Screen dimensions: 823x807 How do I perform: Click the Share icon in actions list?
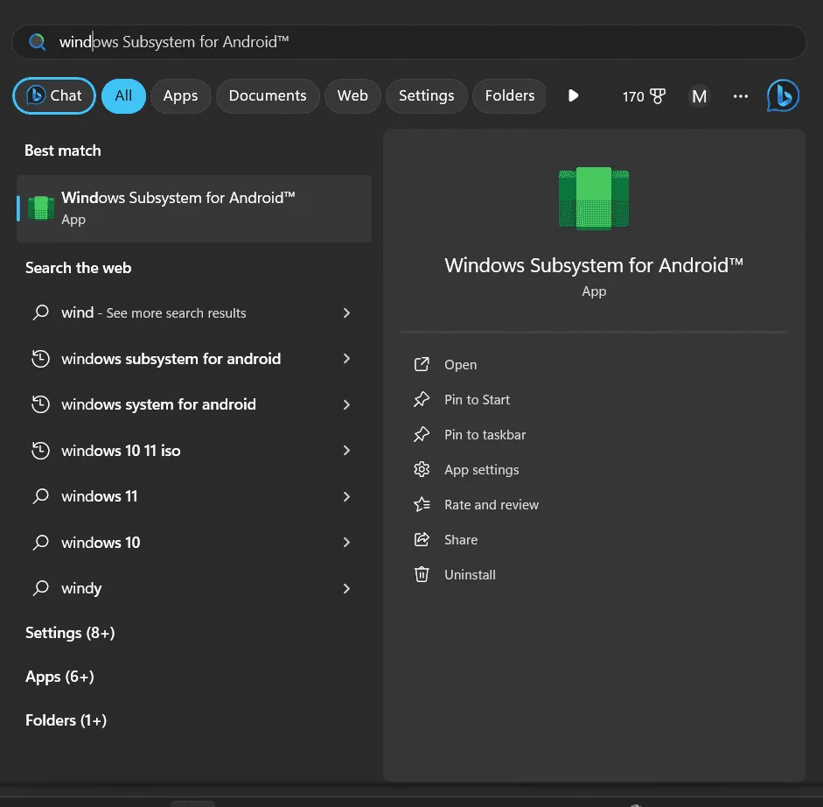click(422, 539)
